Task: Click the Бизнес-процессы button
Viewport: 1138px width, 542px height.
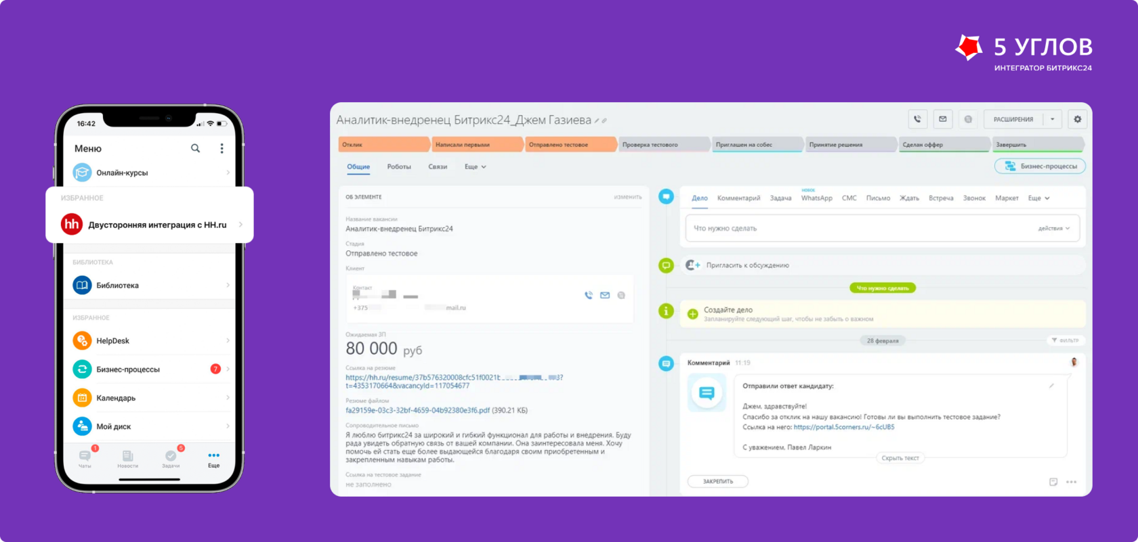Action: tap(1040, 166)
